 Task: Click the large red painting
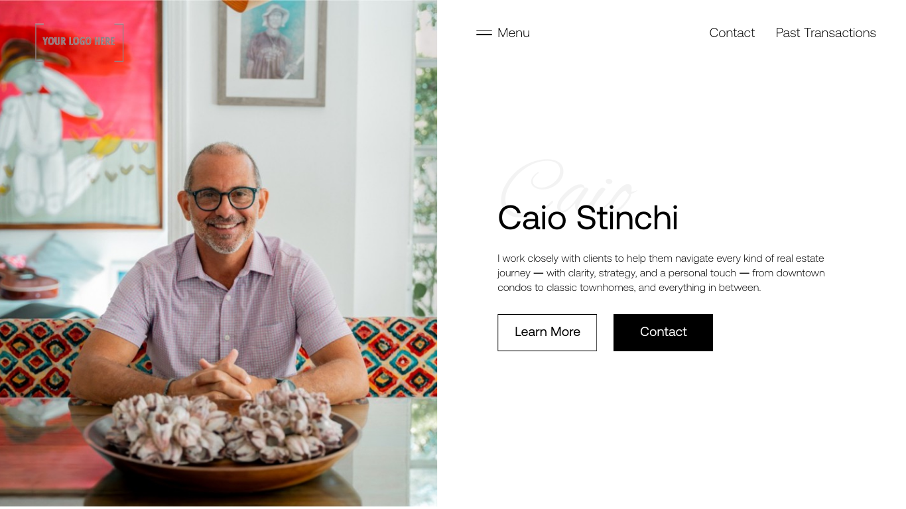80,113
